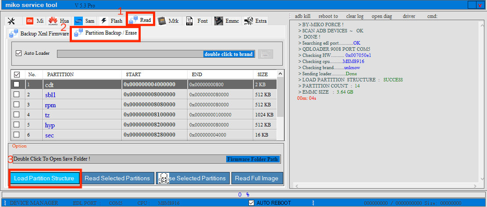
Task: Toggle the AUTO REBOOT checkbox
Action: coord(251,203)
